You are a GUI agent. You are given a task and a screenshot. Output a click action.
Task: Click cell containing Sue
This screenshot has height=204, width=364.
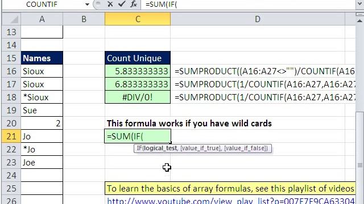click(42, 110)
